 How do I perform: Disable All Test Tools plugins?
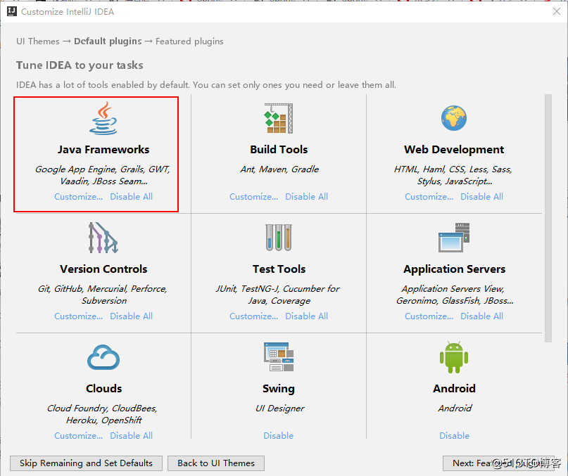[306, 316]
